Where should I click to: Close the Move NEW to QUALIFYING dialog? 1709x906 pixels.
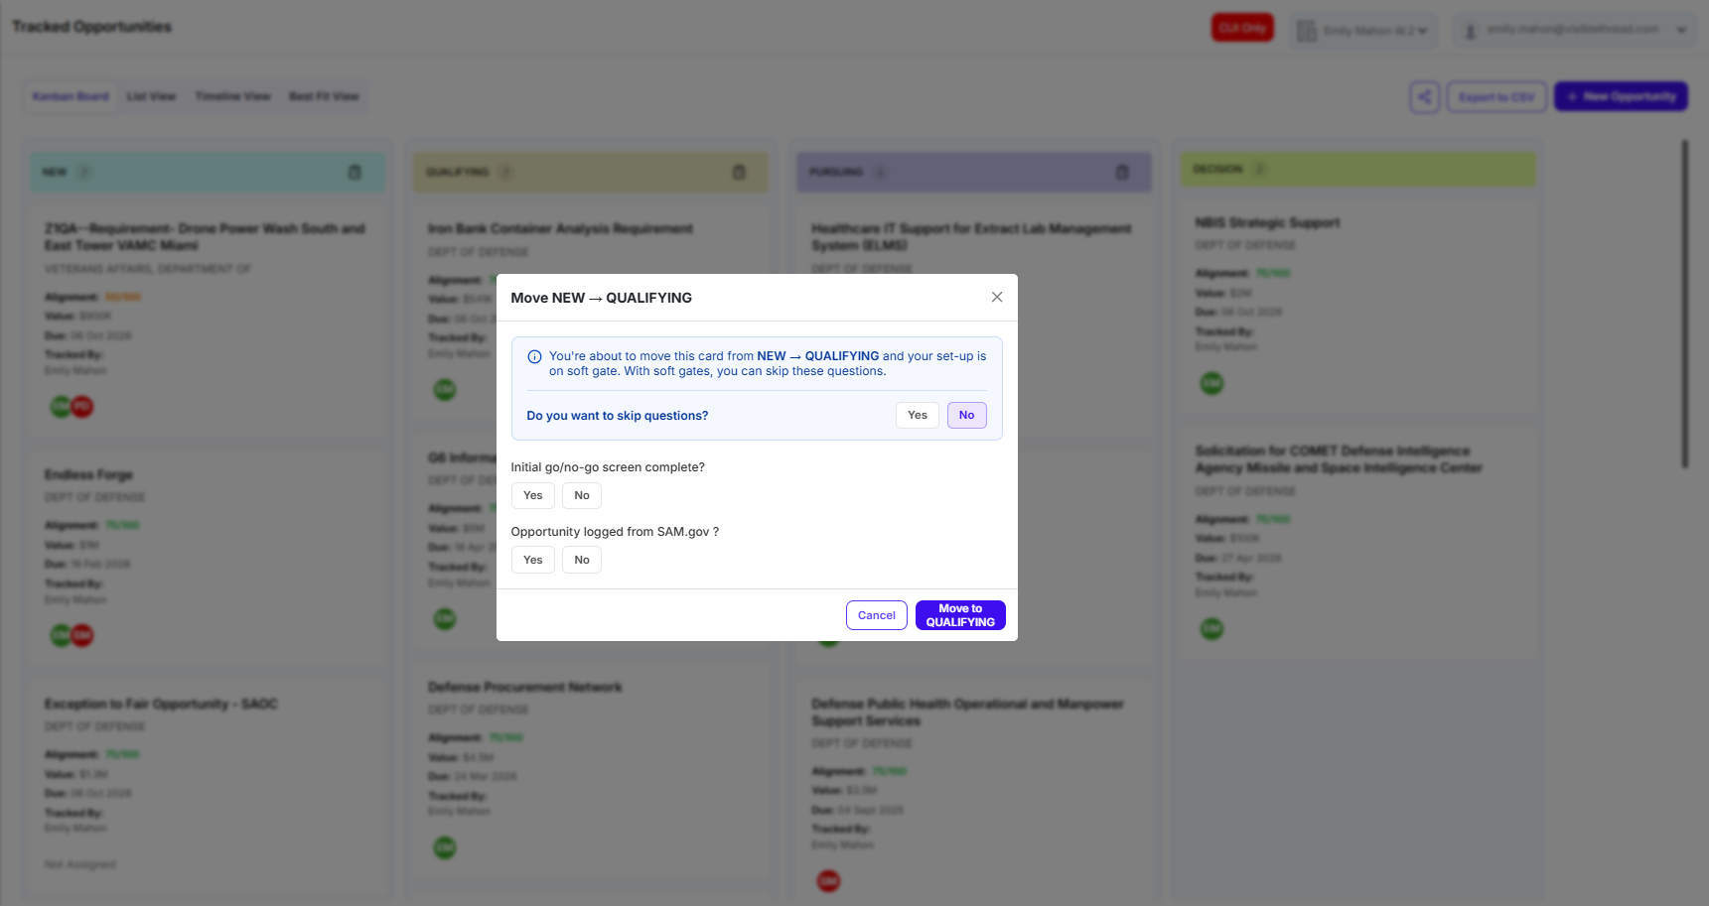[x=997, y=297]
